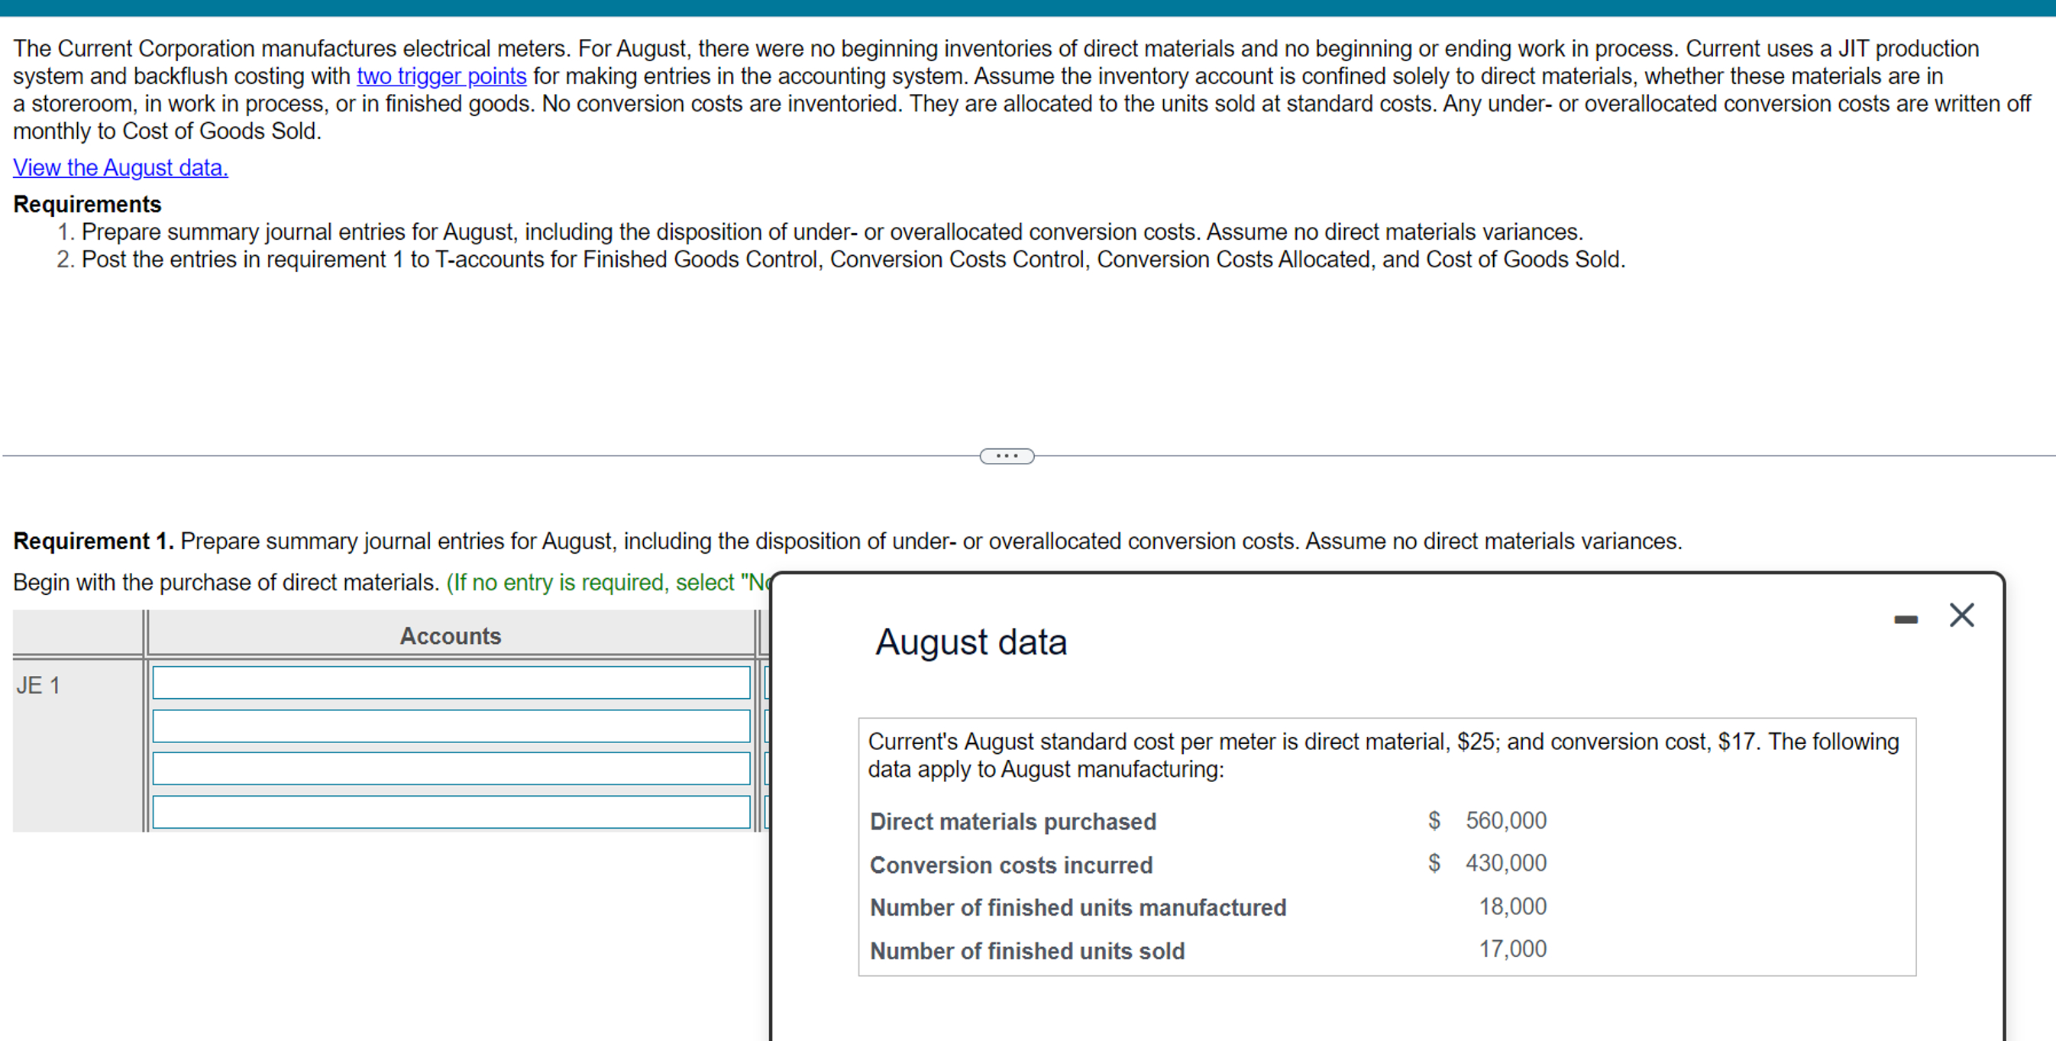2056x1041 pixels.
Task: Open the 'two trigger points' link
Action: (x=441, y=76)
